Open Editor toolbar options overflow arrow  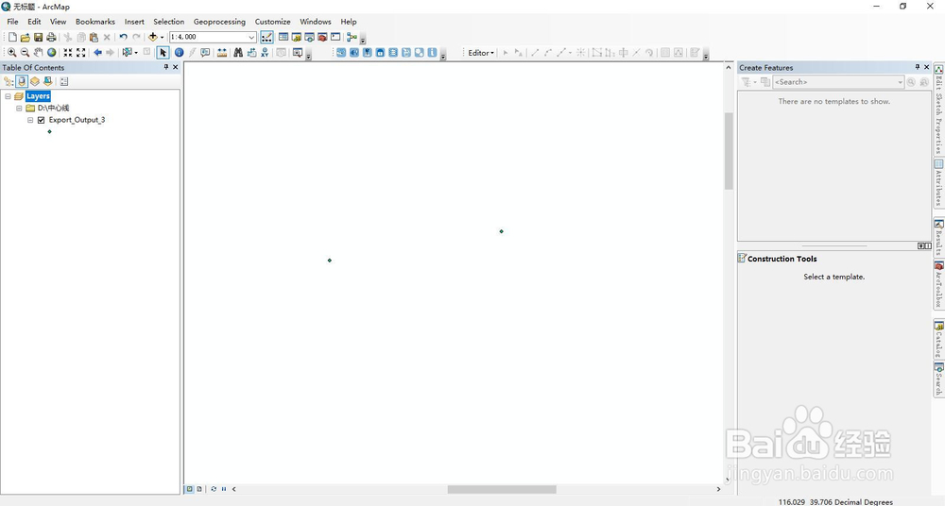[x=706, y=57]
